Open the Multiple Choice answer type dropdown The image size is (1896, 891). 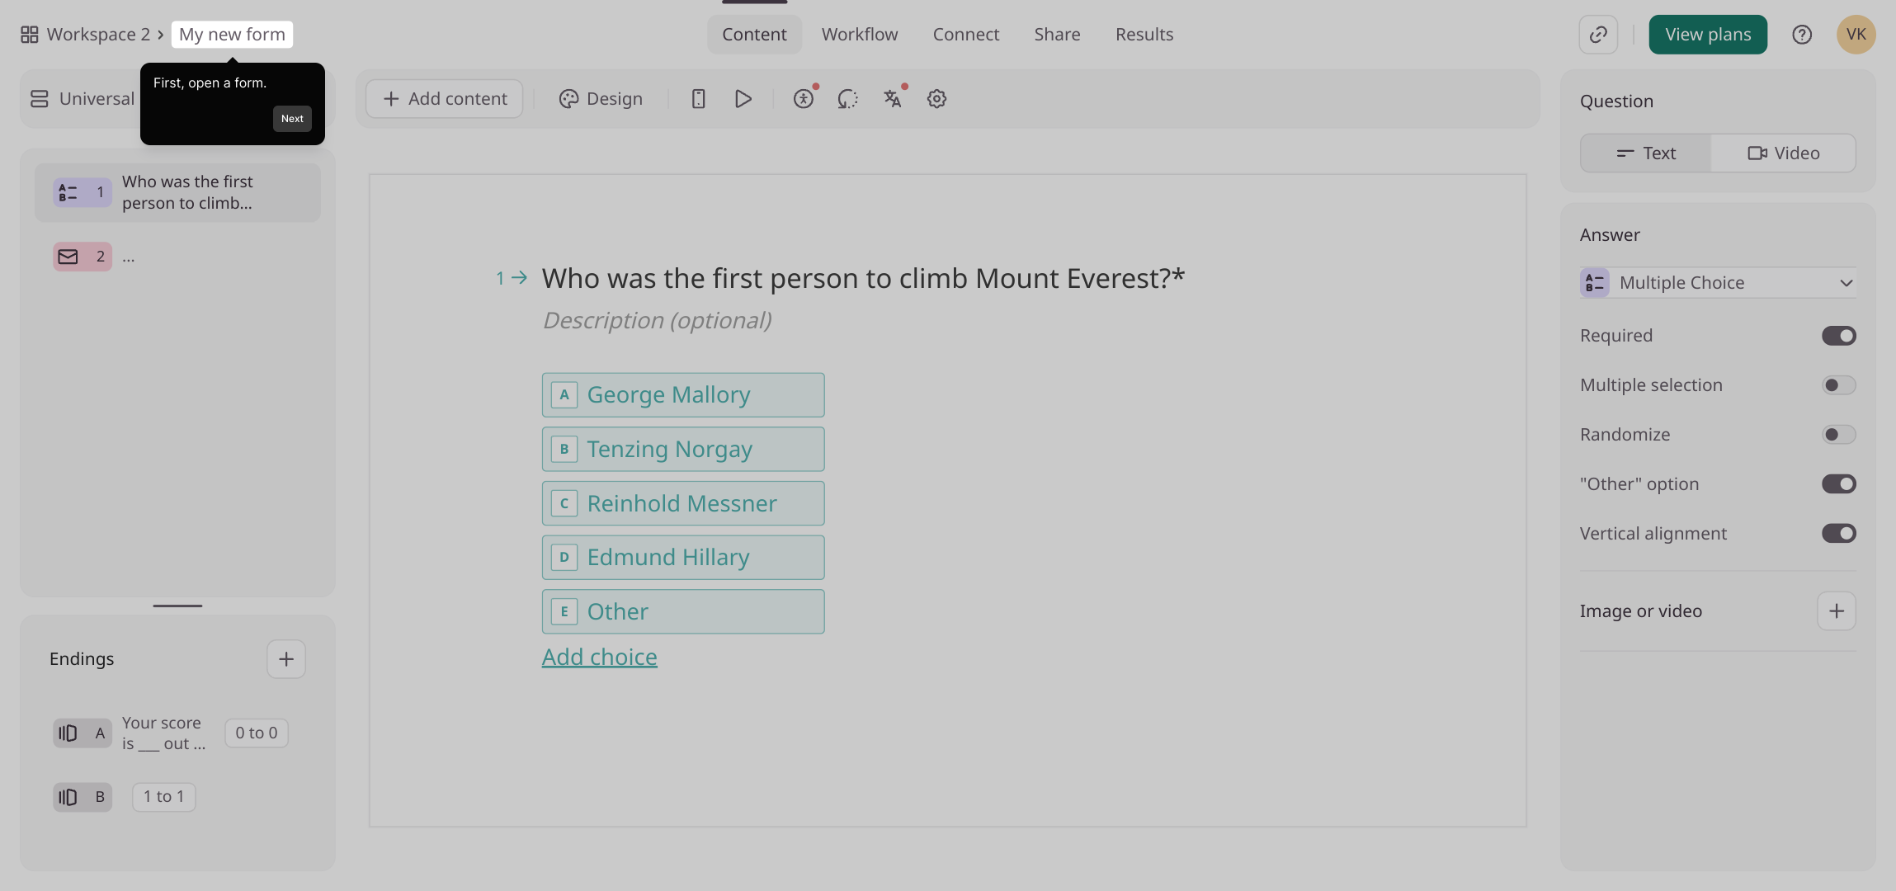click(x=1718, y=283)
